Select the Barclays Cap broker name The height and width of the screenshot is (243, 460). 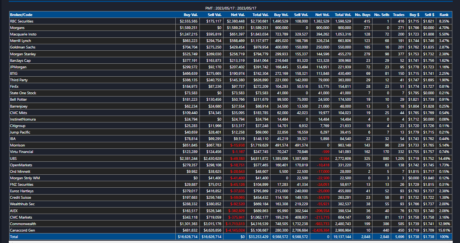pos(20,61)
